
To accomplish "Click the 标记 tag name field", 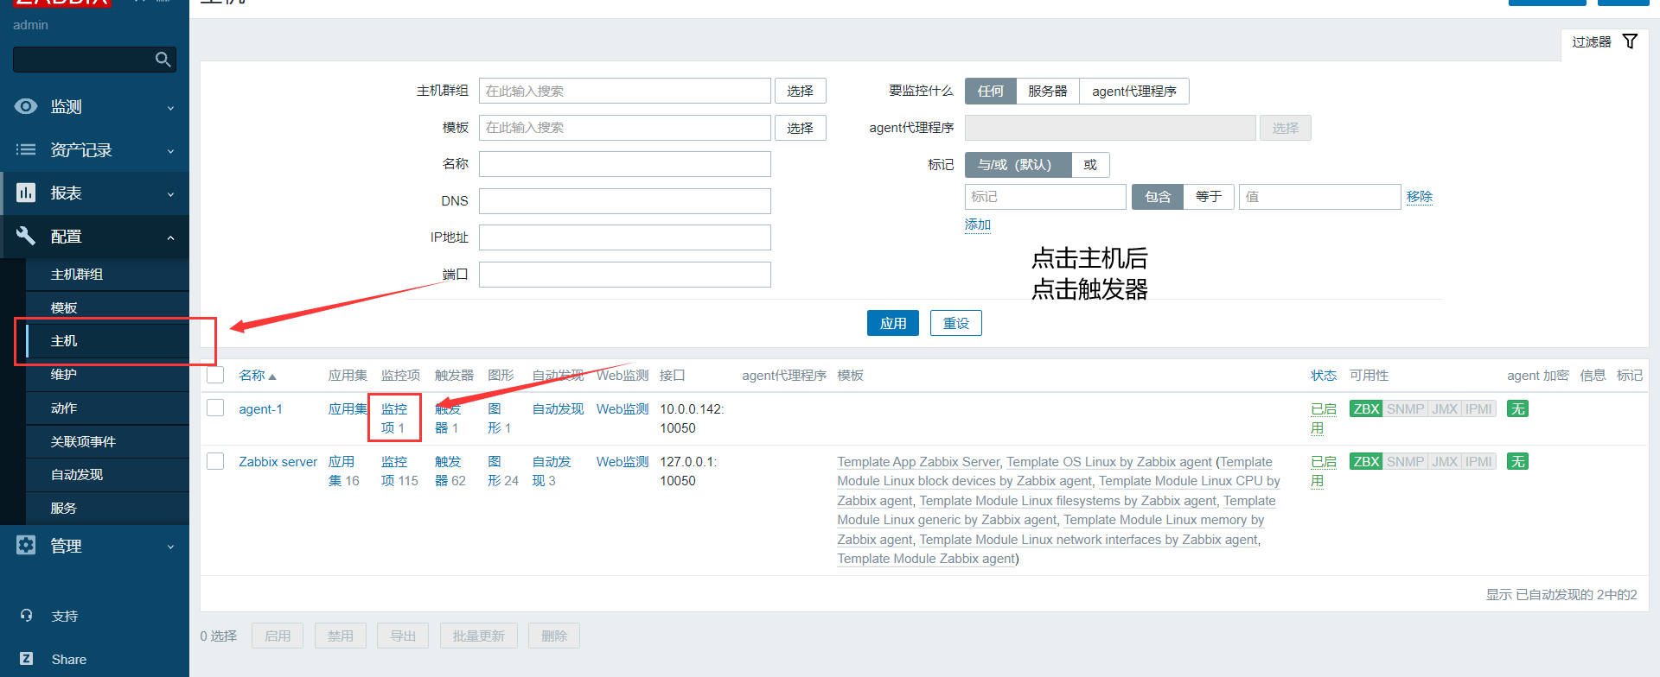I will (1045, 197).
